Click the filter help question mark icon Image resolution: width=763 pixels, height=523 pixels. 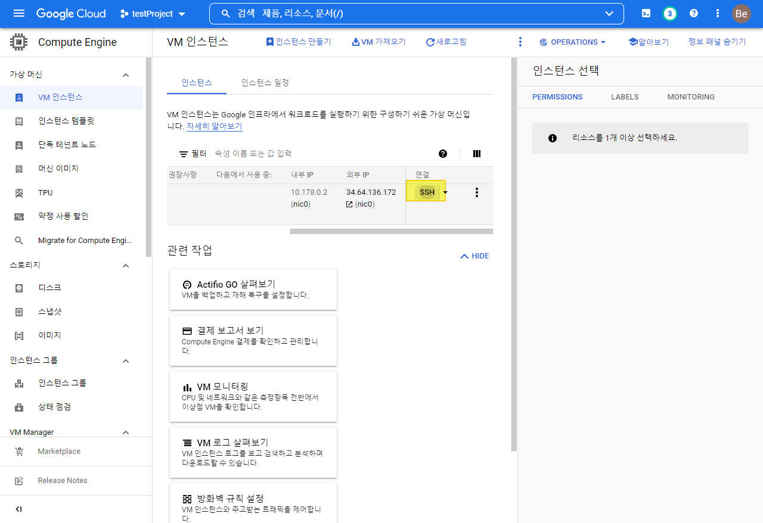pyautogui.click(x=443, y=154)
